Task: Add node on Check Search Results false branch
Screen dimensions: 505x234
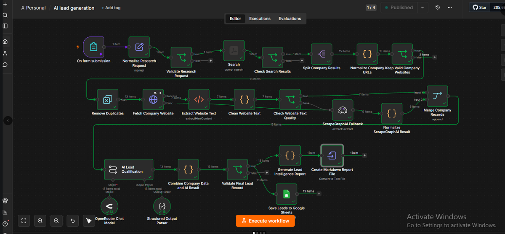Action: pyautogui.click(x=301, y=61)
